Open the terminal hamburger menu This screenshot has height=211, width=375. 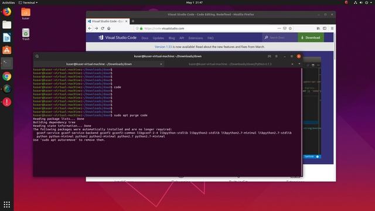coord(276,56)
